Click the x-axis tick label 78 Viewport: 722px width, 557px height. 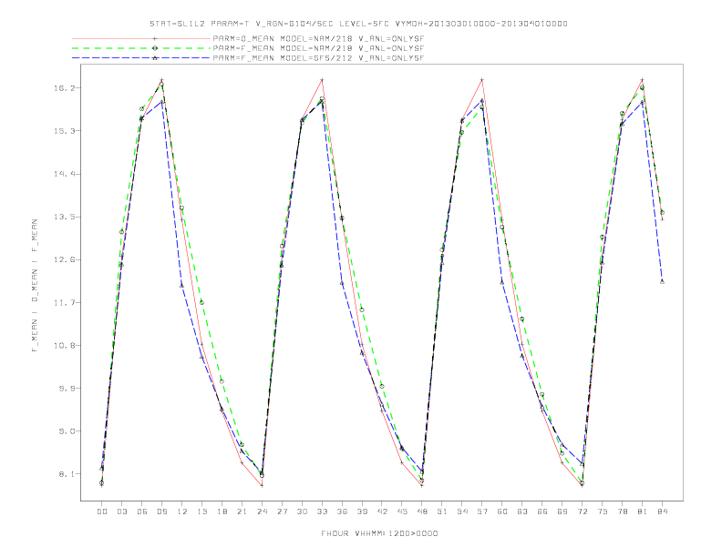[x=622, y=511]
